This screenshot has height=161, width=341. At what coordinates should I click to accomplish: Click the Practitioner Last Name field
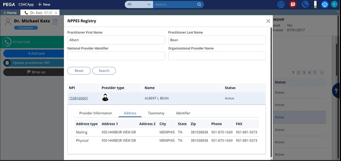click(217, 40)
